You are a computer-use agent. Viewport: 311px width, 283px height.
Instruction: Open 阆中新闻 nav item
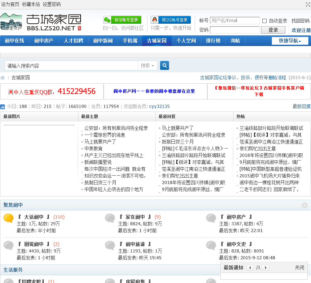(x=103, y=41)
